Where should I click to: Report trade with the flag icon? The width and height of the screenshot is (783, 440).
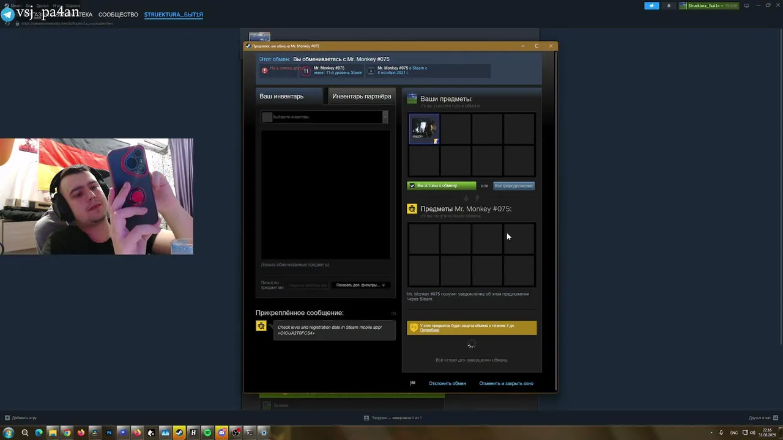pos(412,383)
